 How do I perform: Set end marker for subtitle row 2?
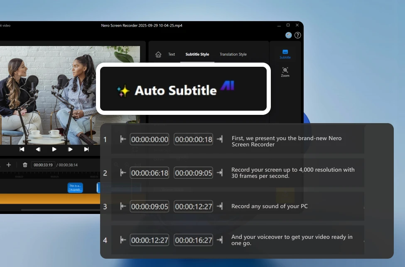pos(220,172)
